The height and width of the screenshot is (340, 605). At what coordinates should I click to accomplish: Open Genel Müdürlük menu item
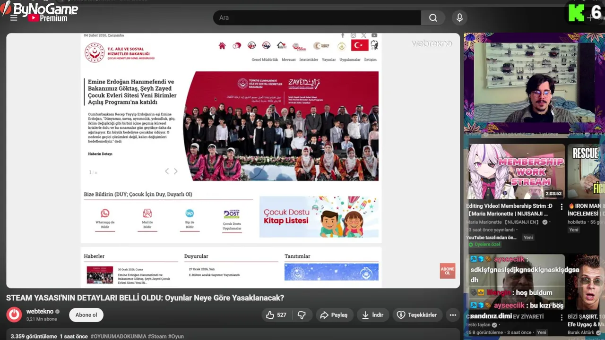click(265, 60)
